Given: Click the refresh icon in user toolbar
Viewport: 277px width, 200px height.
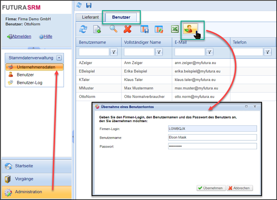Looking at the screenshot, I should click(x=83, y=29).
